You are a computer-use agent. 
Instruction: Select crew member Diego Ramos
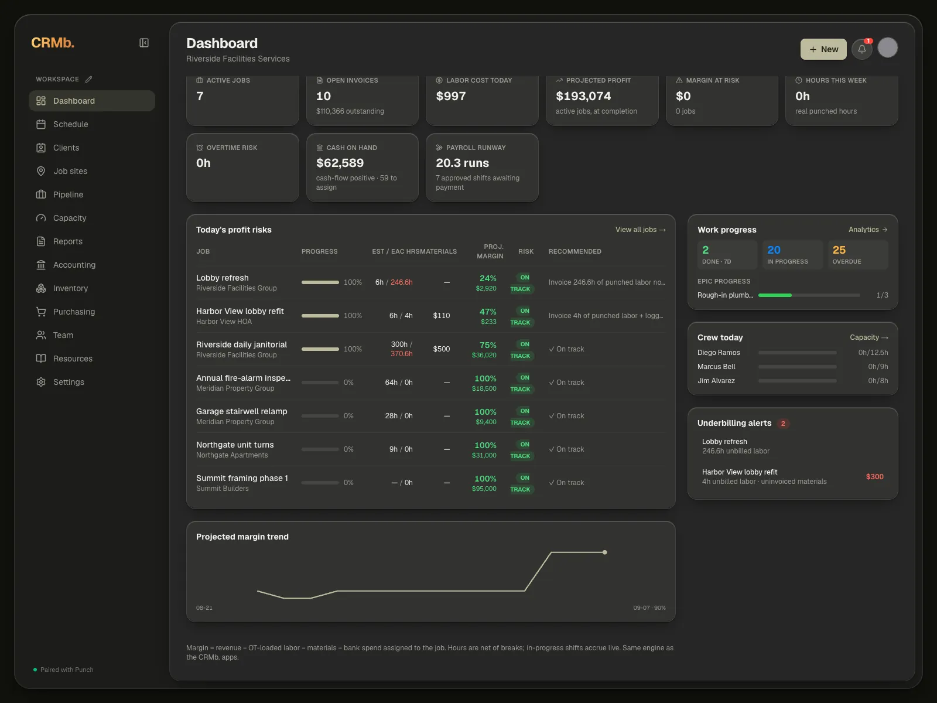click(x=793, y=353)
